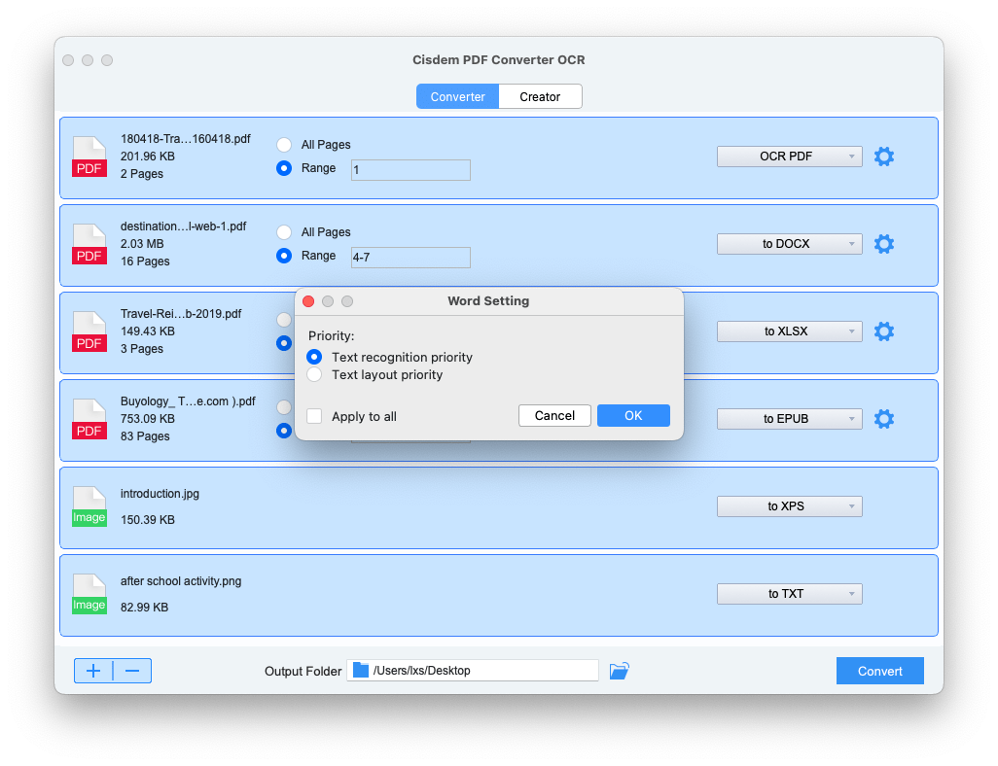Open the to XPS format dropdown

point(789,506)
